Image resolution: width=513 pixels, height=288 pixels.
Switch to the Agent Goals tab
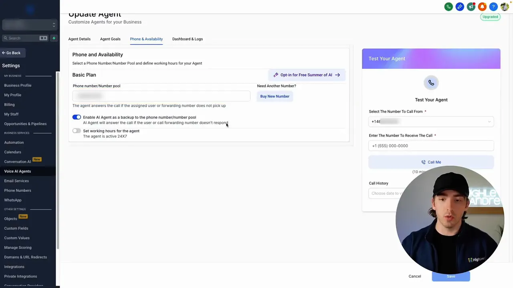click(x=110, y=39)
